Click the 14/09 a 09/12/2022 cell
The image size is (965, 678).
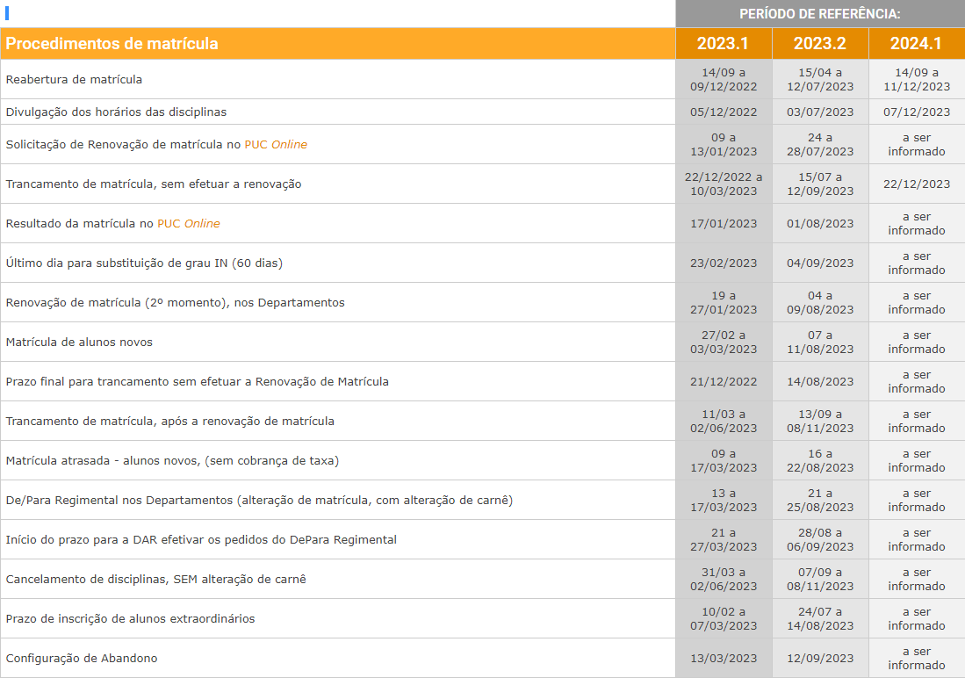[724, 79]
